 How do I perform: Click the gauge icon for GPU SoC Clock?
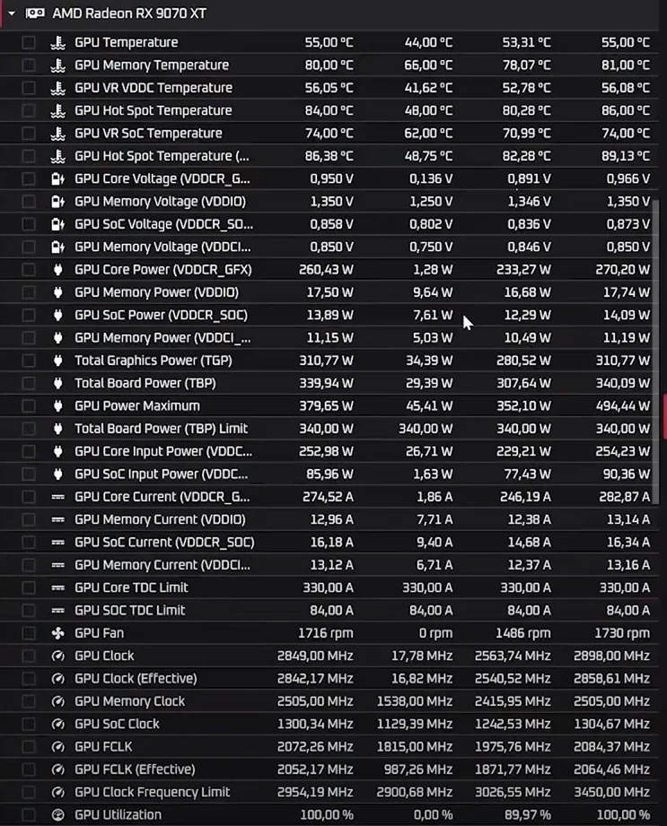tap(58, 724)
